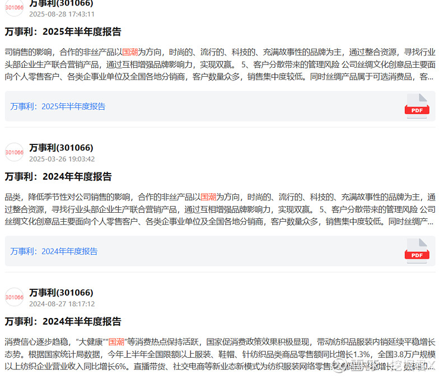Click excerpt text starting 消费信心逐步趋稳
The height and width of the screenshot is (379, 448).
[220, 354]
